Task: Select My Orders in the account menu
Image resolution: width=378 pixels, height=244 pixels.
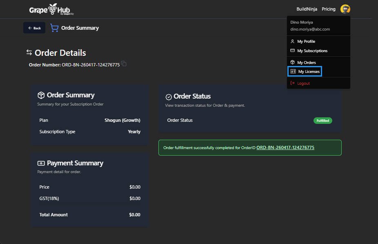Action: click(306, 62)
